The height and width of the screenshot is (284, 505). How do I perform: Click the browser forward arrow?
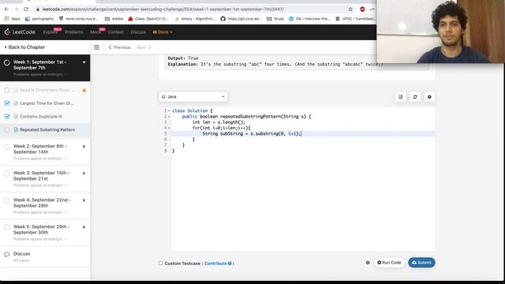(16, 9)
